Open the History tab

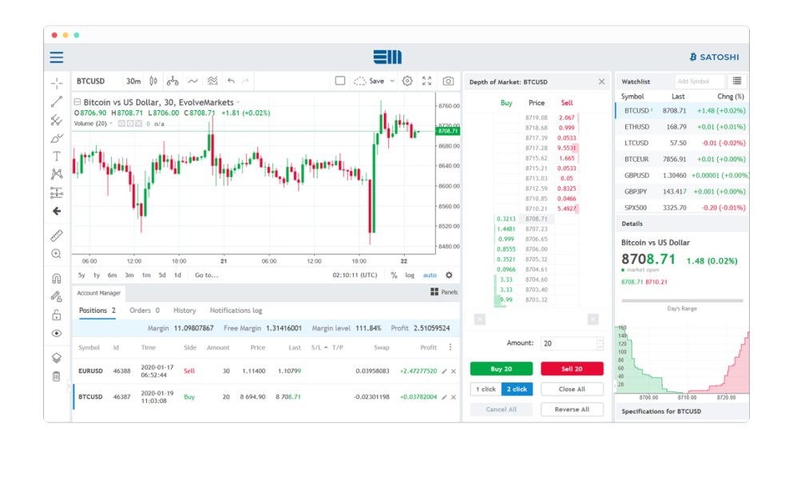tap(184, 311)
